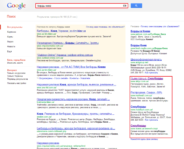Open ad 'Распродажа. Скидки - 60%'

pos(146,93)
